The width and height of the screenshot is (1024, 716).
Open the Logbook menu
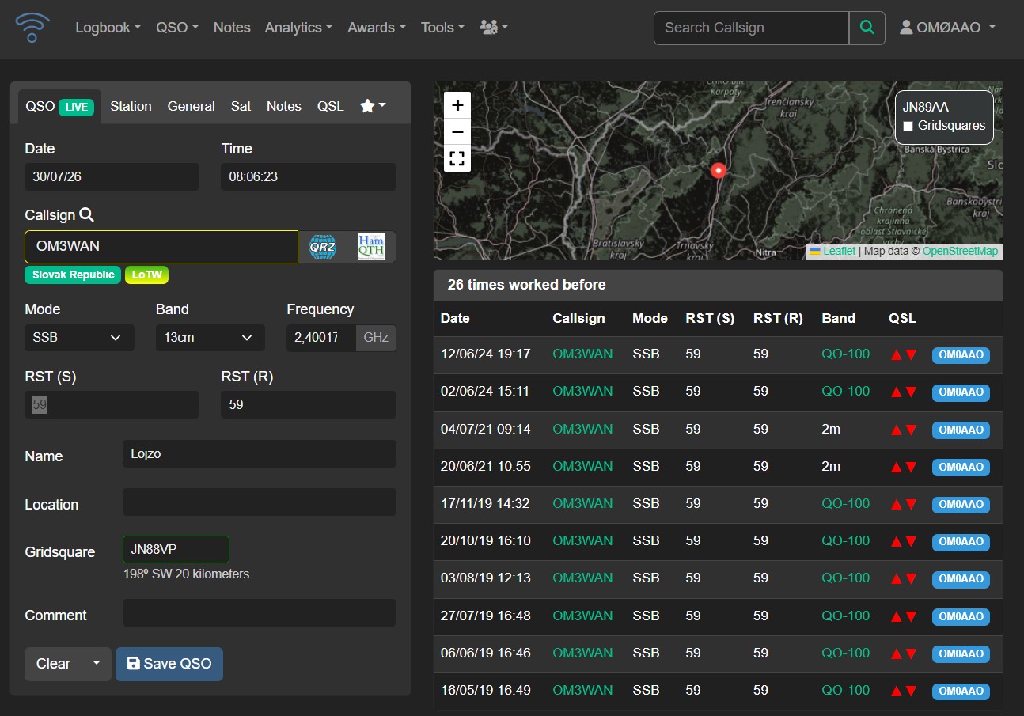point(108,28)
